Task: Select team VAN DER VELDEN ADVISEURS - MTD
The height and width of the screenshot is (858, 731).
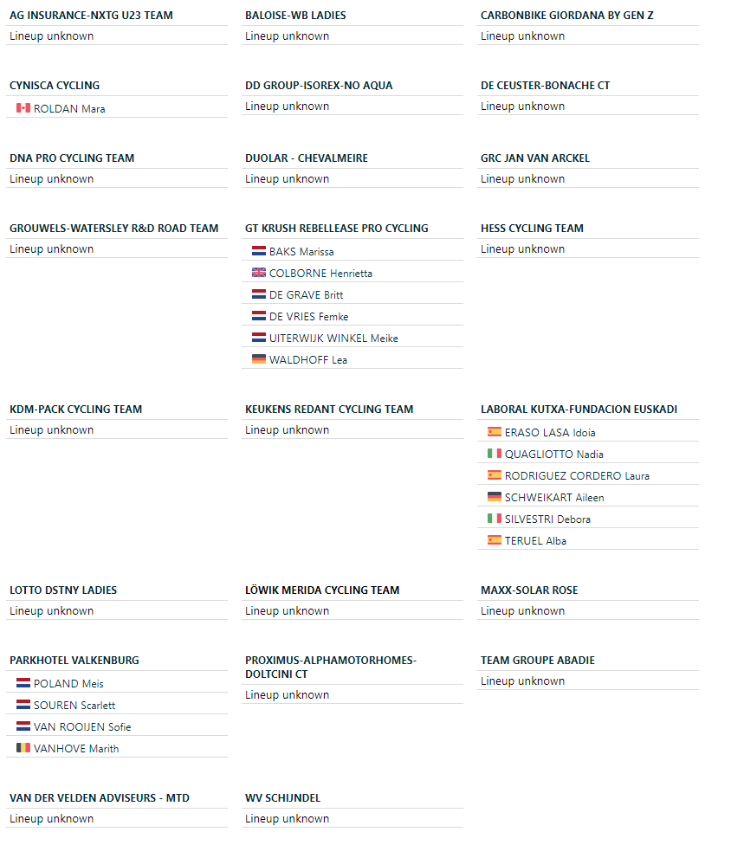Action: point(100,798)
